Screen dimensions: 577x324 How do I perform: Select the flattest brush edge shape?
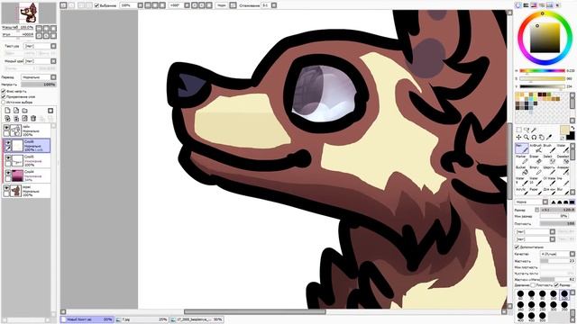click(572, 202)
